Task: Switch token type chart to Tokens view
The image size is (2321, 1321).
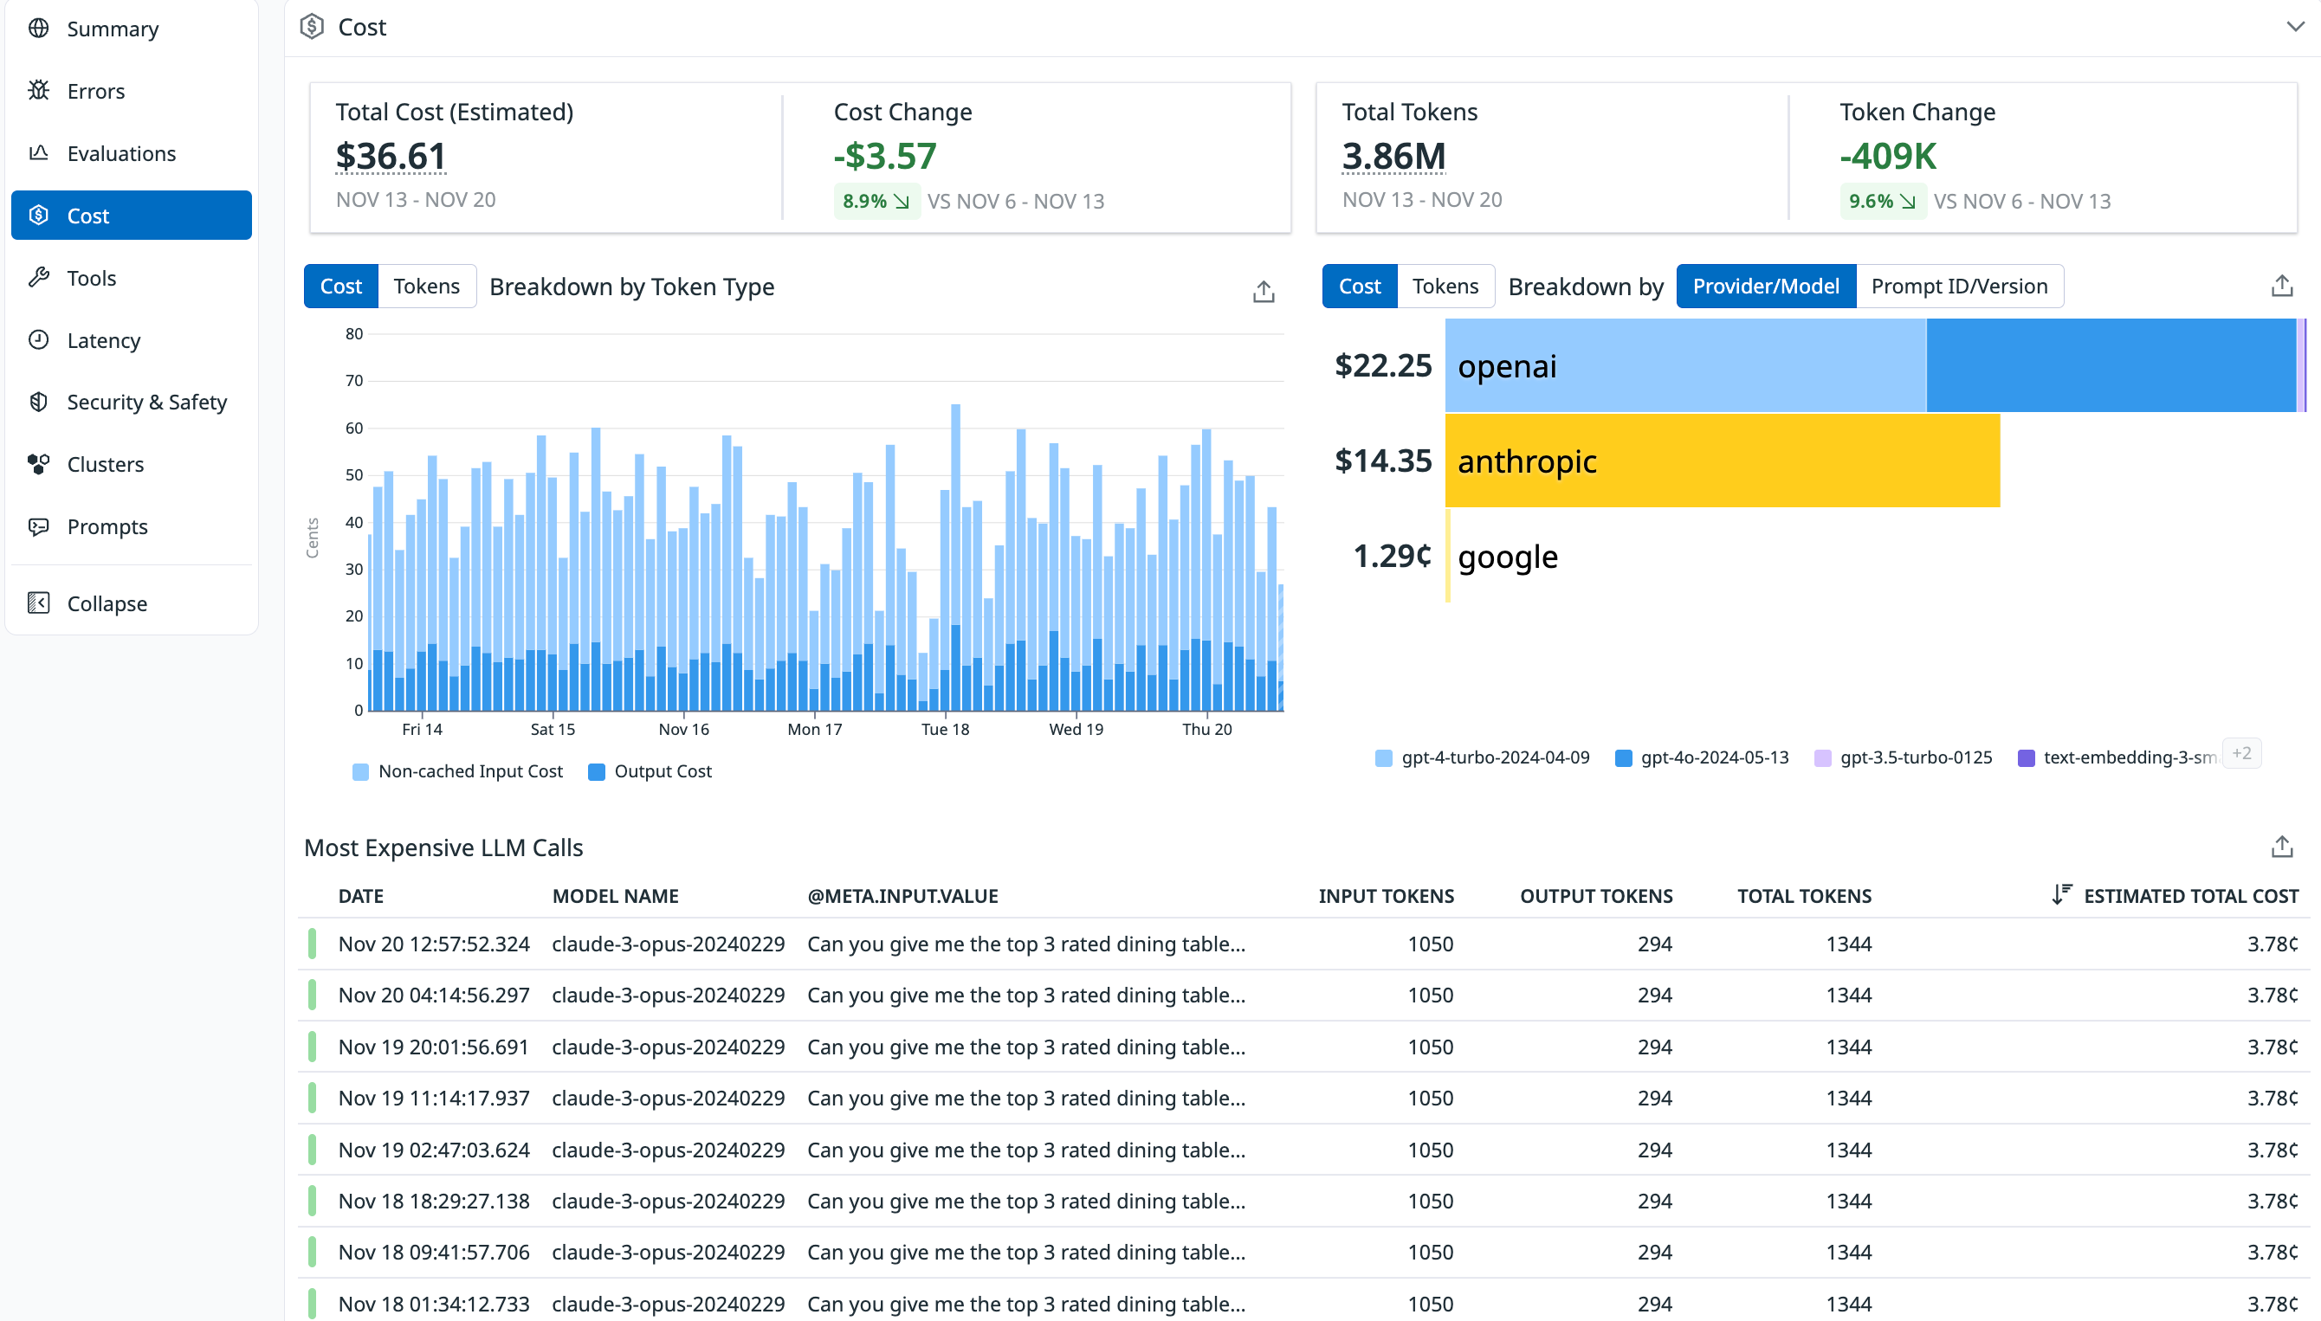Action: [426, 287]
